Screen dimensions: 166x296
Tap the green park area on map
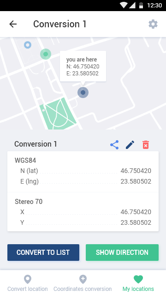[57, 114]
